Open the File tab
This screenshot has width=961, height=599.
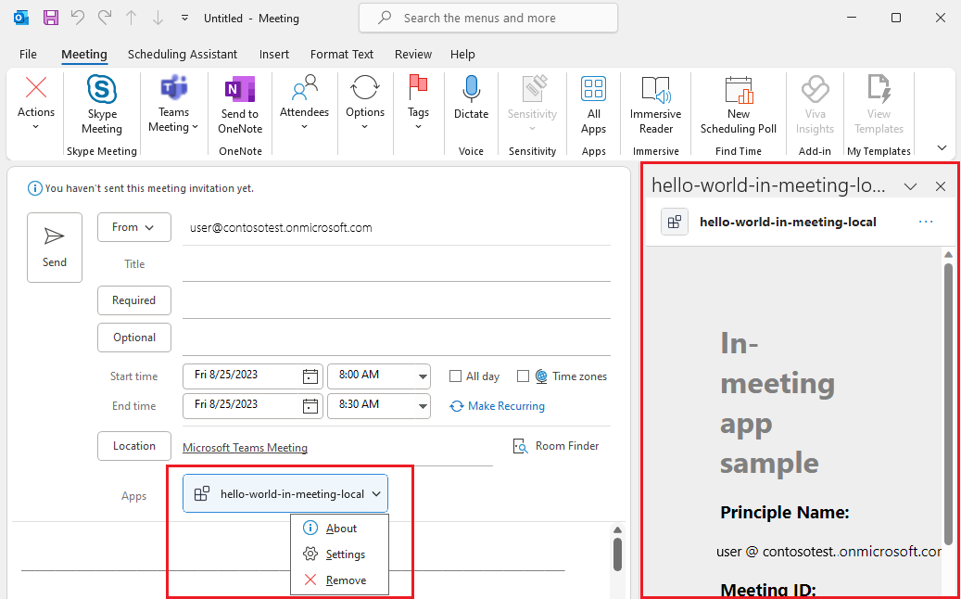coord(28,54)
